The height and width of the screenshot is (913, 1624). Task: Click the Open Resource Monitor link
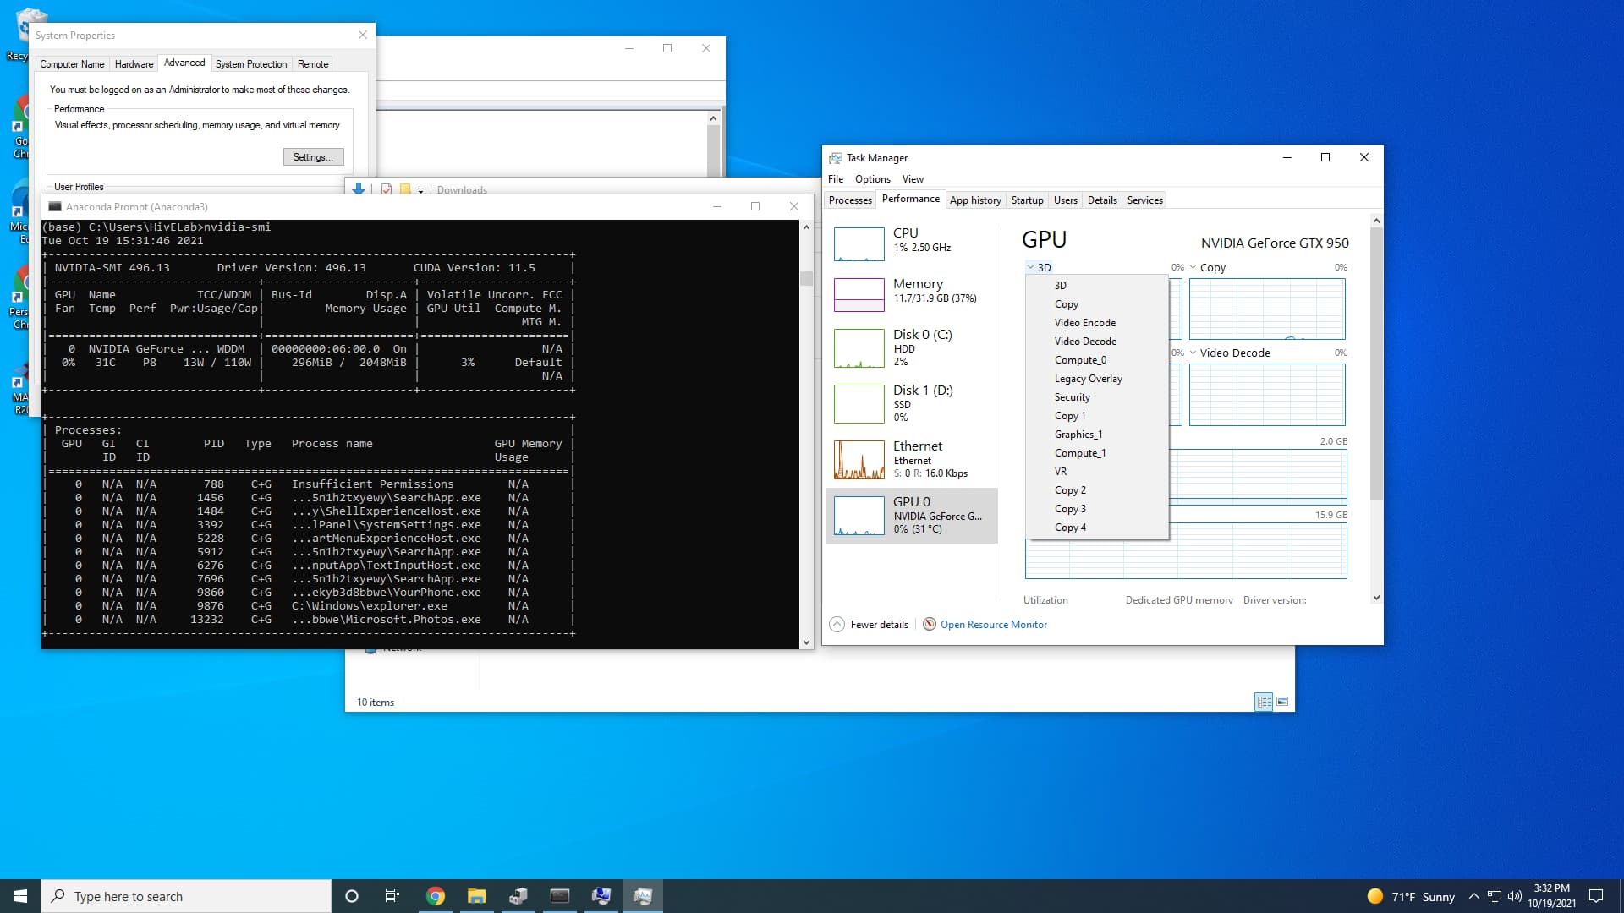993,624
